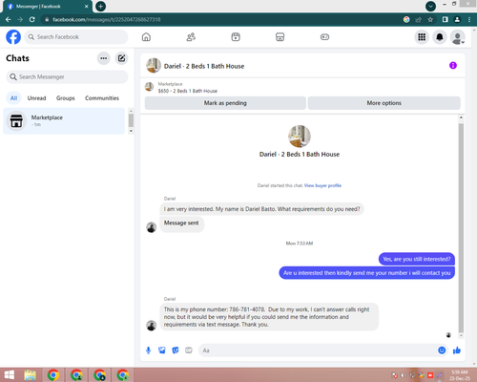Go back with browser back arrow
The width and height of the screenshot is (477, 382).
(9, 19)
